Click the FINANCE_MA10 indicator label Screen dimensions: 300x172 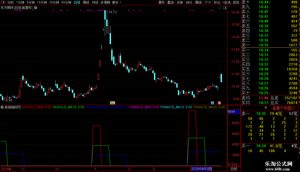tap(176, 107)
